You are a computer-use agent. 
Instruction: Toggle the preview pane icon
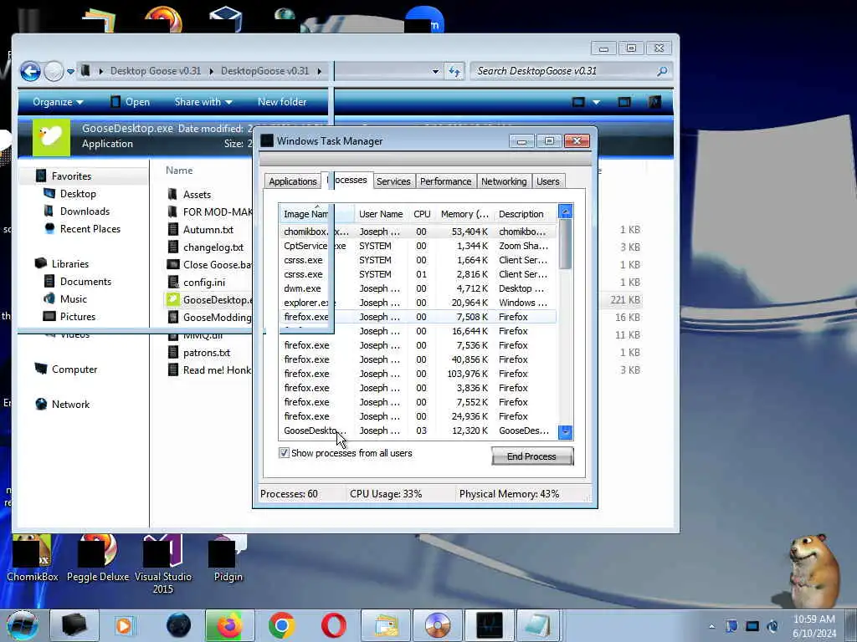click(624, 102)
